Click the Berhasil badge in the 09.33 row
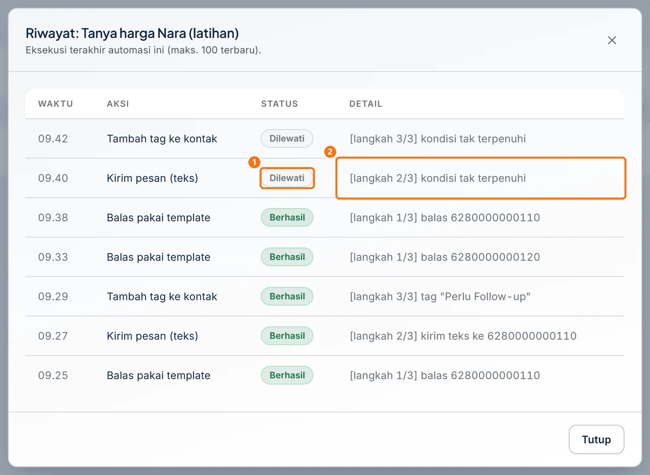The width and height of the screenshot is (650, 475). tap(287, 257)
